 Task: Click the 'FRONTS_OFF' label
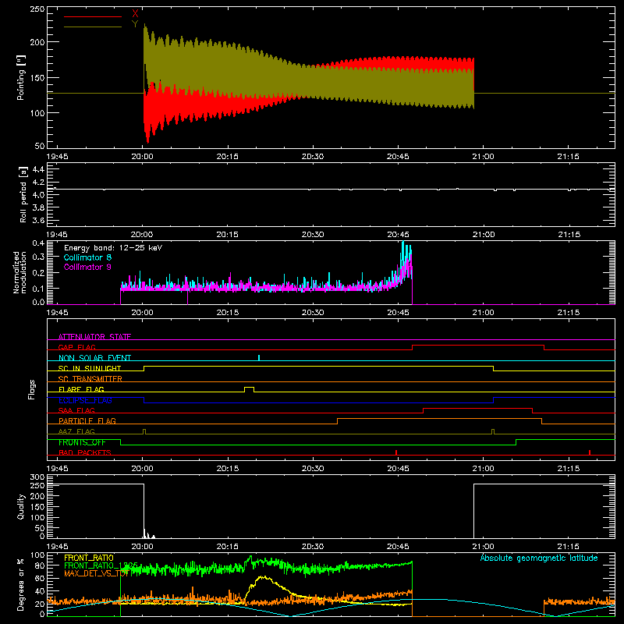tap(82, 442)
